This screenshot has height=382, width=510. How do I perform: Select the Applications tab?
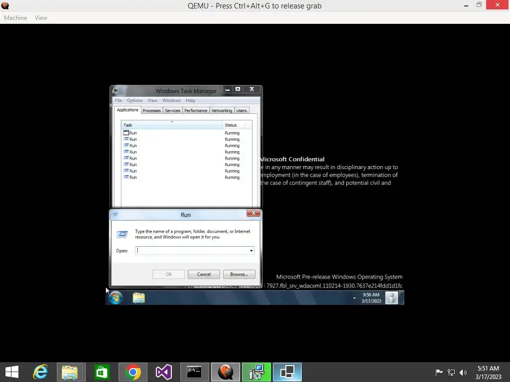coord(127,110)
